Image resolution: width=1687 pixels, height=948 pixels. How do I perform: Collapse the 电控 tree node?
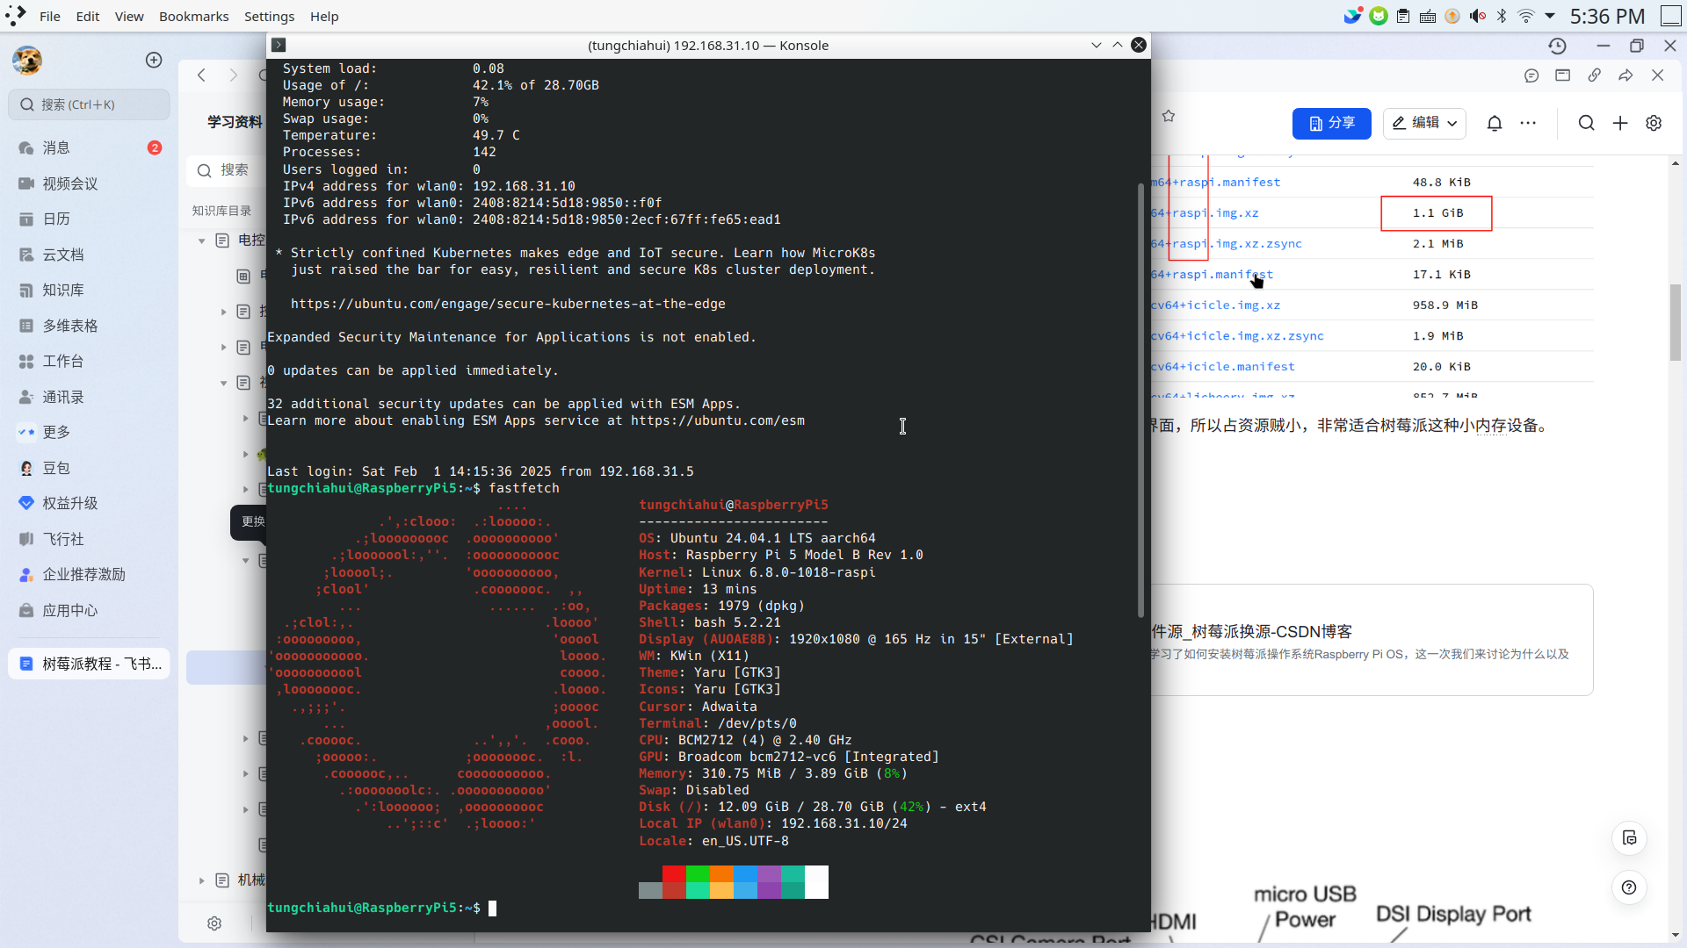click(201, 241)
